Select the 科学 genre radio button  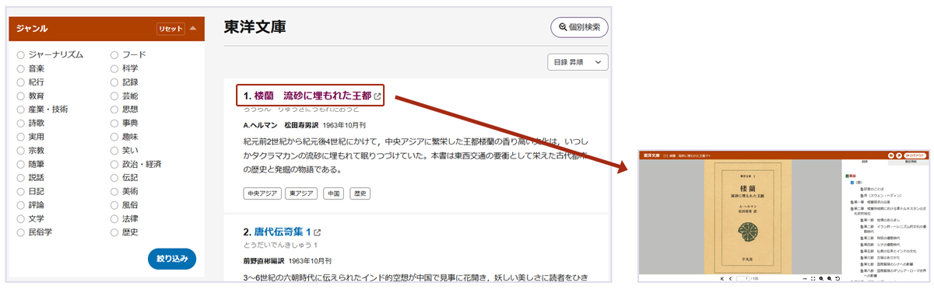click(114, 68)
